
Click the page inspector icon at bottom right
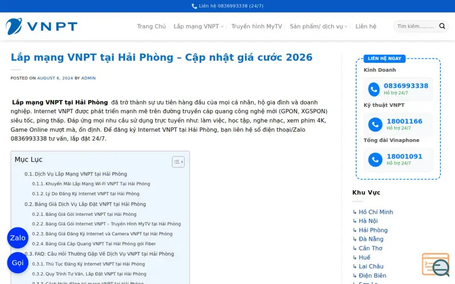click(436, 265)
